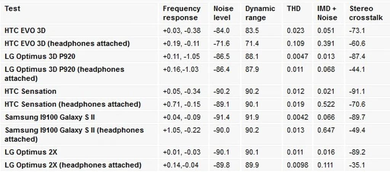The image size is (390, 172).
Task: Click the "Dynamic range" header cell
Action: pos(260,13)
